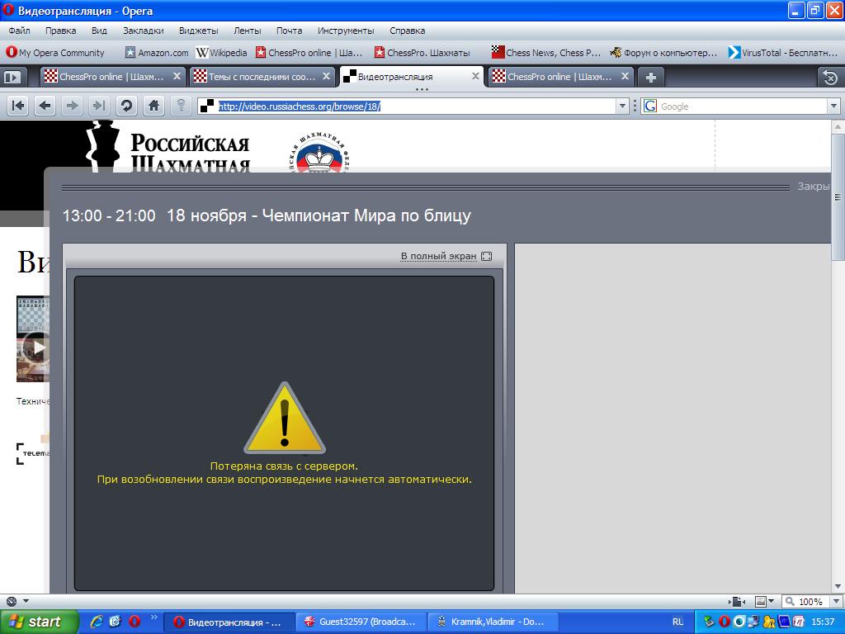
Task: Toggle the side panel button
Action: point(12,77)
